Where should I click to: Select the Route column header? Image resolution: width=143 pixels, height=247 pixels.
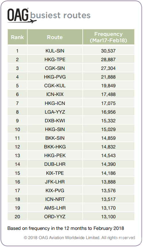click(x=55, y=37)
